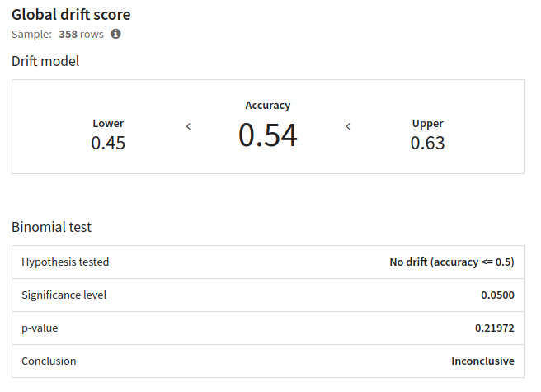
Task: Click the No drift (accuracy <= 0.5) value
Action: tap(452, 262)
